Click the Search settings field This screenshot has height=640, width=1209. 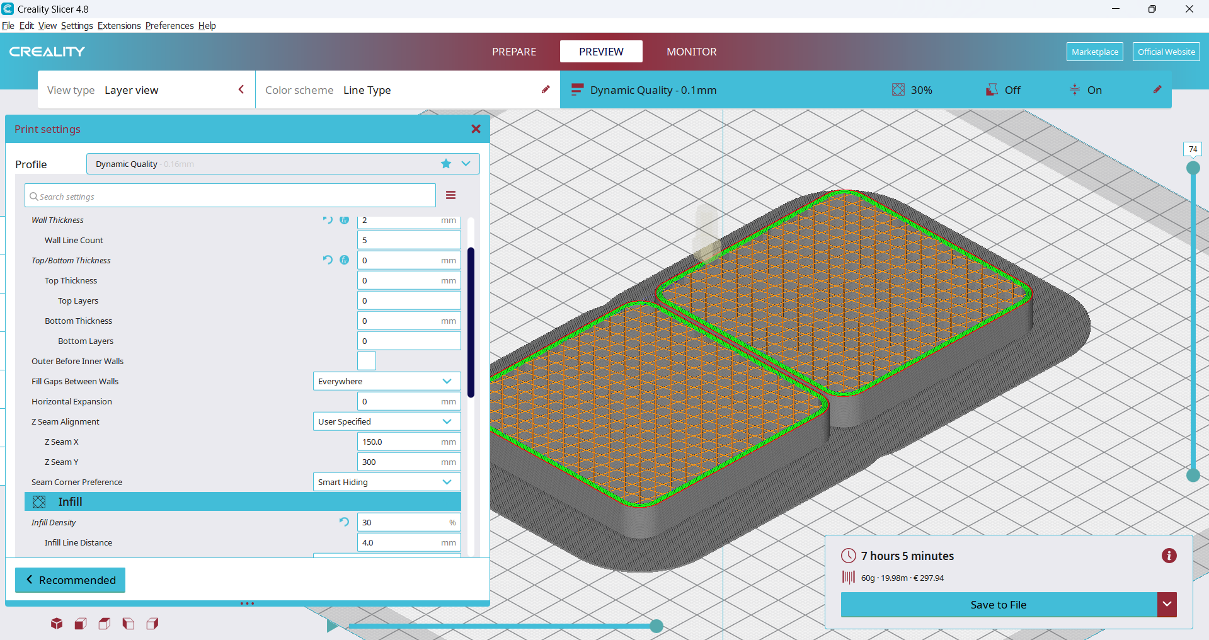point(230,196)
